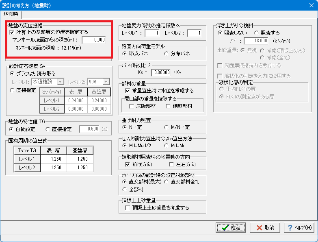Choose 分布バネ vertical load model

[167, 53]
